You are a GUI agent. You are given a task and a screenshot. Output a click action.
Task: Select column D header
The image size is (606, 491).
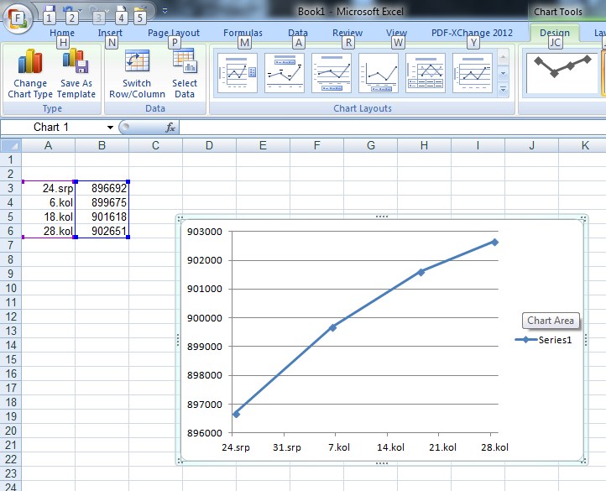pyautogui.click(x=209, y=145)
